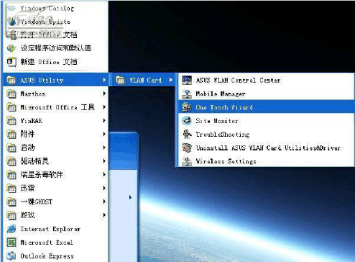Click the 设定程序访问和默认值 icon

pos(11,48)
